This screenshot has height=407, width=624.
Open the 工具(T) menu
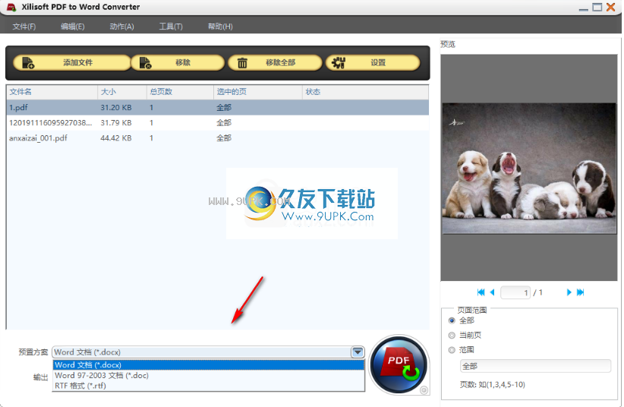[171, 27]
